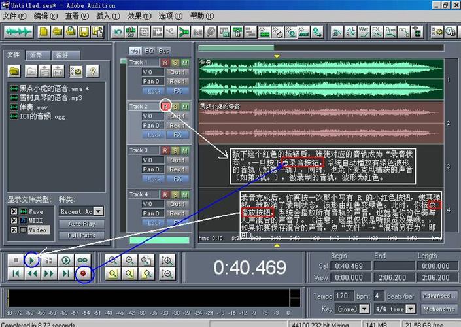Image resolution: width=461 pixels, height=327 pixels.
Task: Mute Track 1 with M button
Action: 185,63
